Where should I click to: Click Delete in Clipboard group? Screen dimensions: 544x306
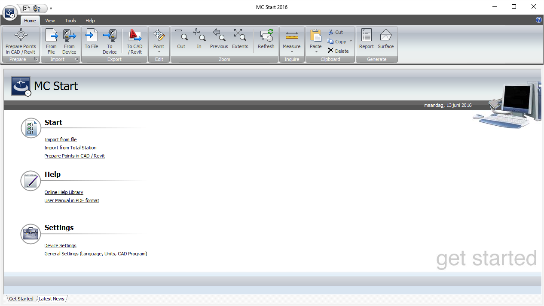(x=338, y=51)
